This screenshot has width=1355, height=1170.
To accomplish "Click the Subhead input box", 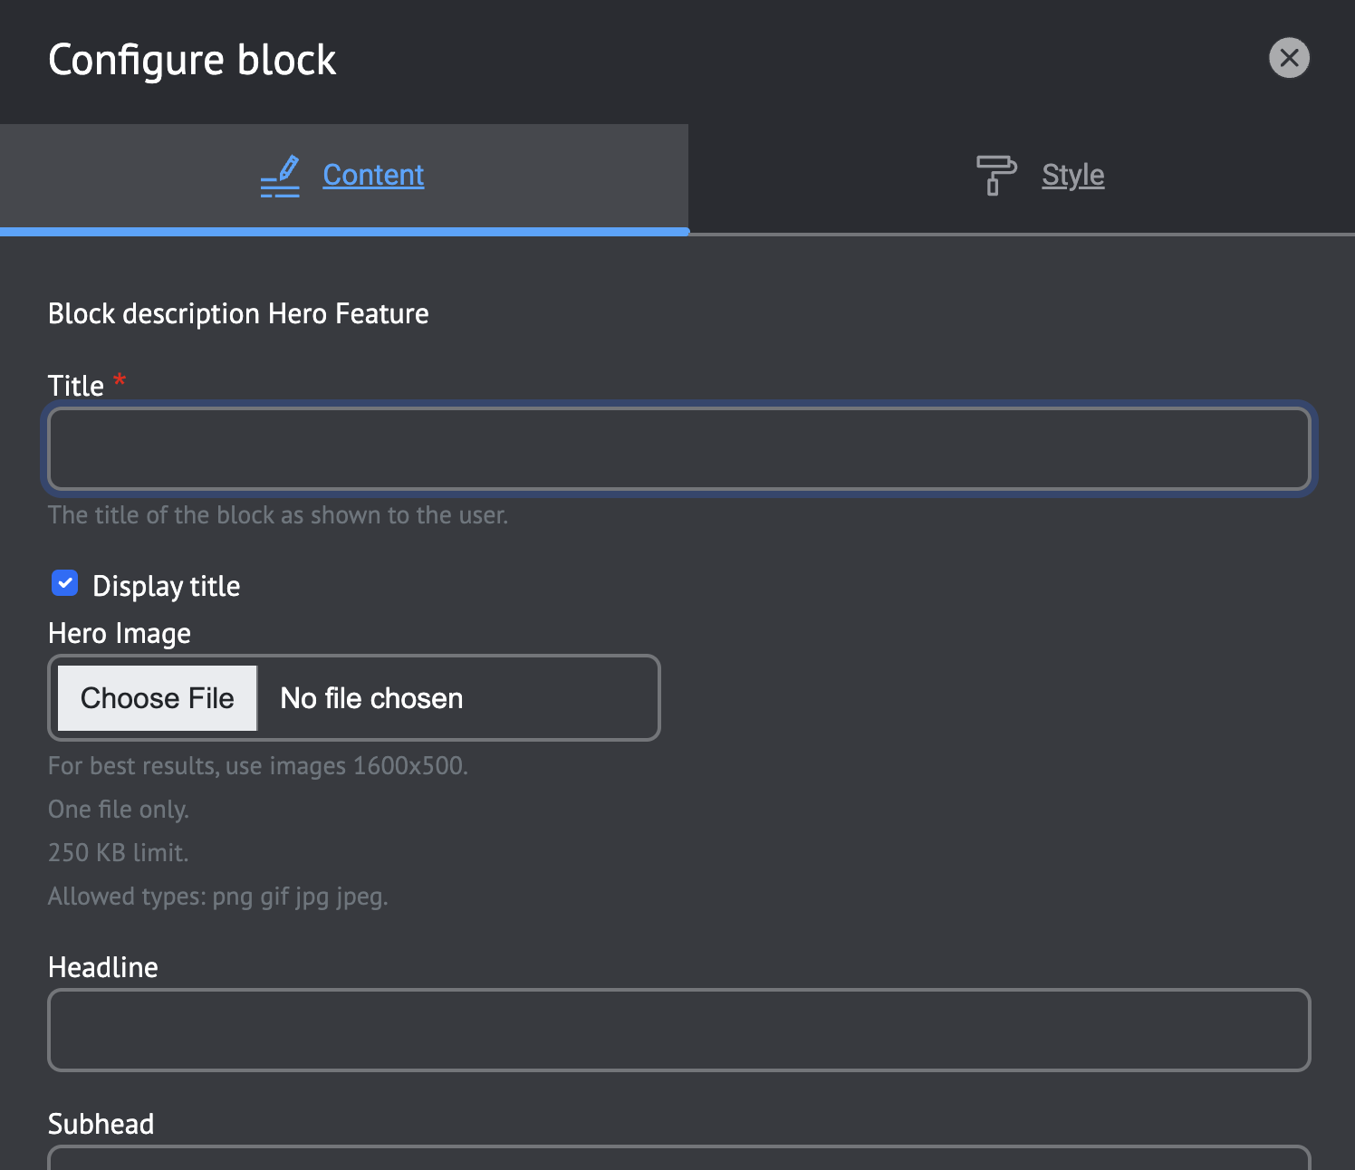I will pos(677,1164).
